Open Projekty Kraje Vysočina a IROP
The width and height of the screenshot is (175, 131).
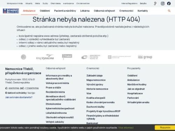click(x=103, y=111)
